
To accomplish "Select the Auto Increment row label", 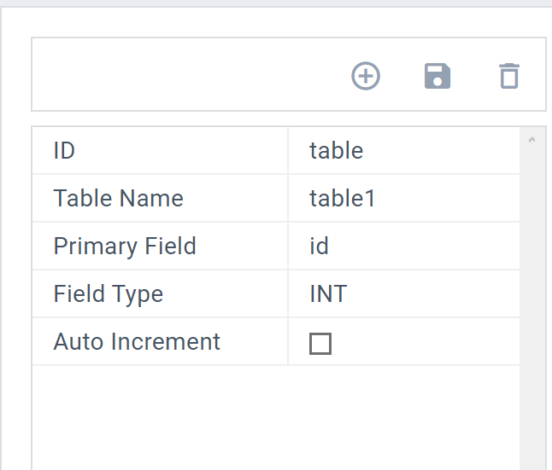I will [137, 342].
